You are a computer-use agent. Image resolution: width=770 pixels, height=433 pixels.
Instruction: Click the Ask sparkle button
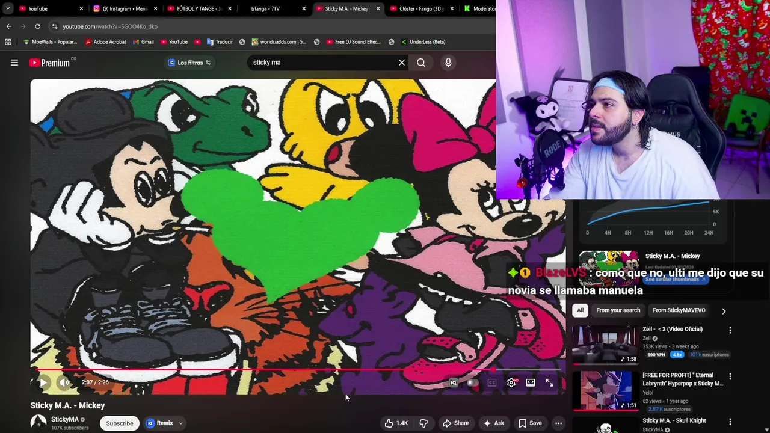[493, 423]
